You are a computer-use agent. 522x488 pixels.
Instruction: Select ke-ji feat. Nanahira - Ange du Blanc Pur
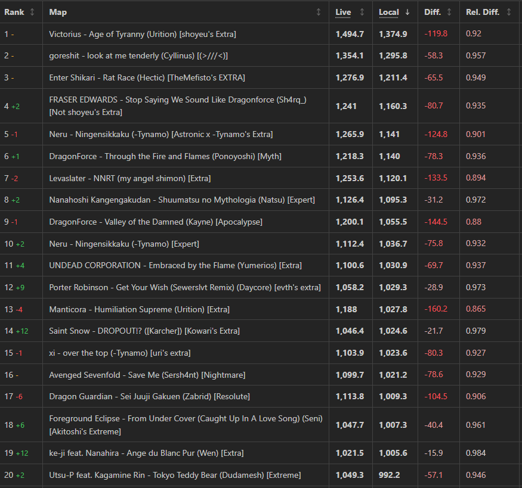pos(147,453)
